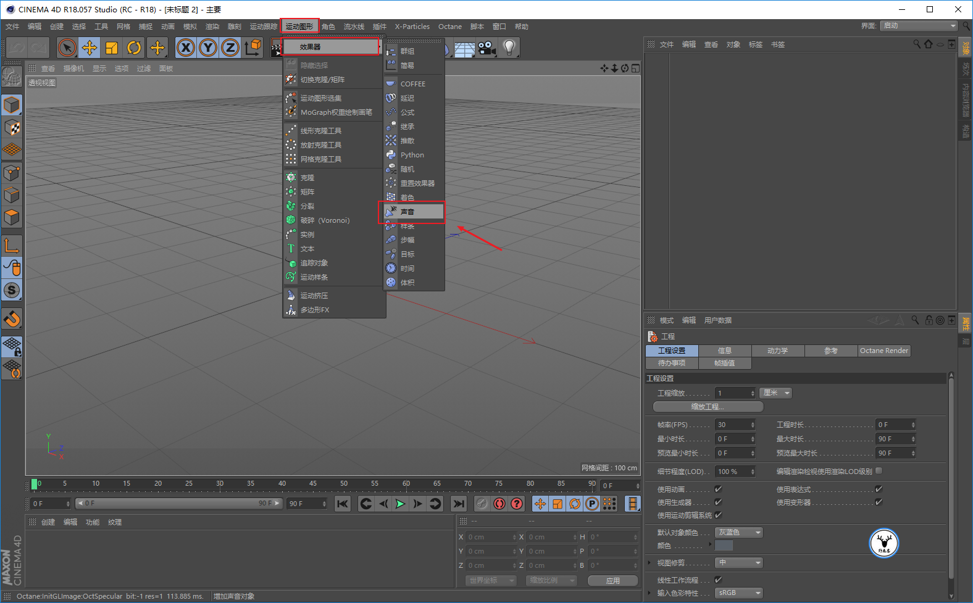Click the 颜色 color swatch
The height and width of the screenshot is (603, 973).
724,545
